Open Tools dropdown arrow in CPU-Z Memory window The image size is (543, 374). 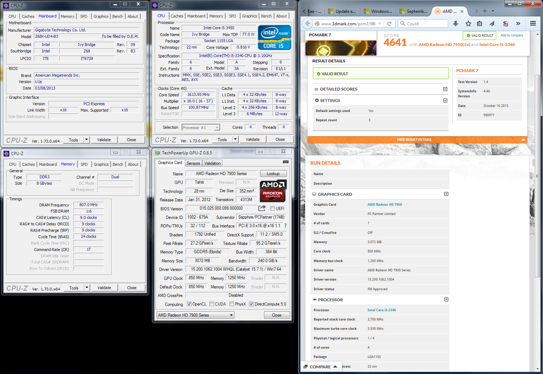[x=87, y=288]
